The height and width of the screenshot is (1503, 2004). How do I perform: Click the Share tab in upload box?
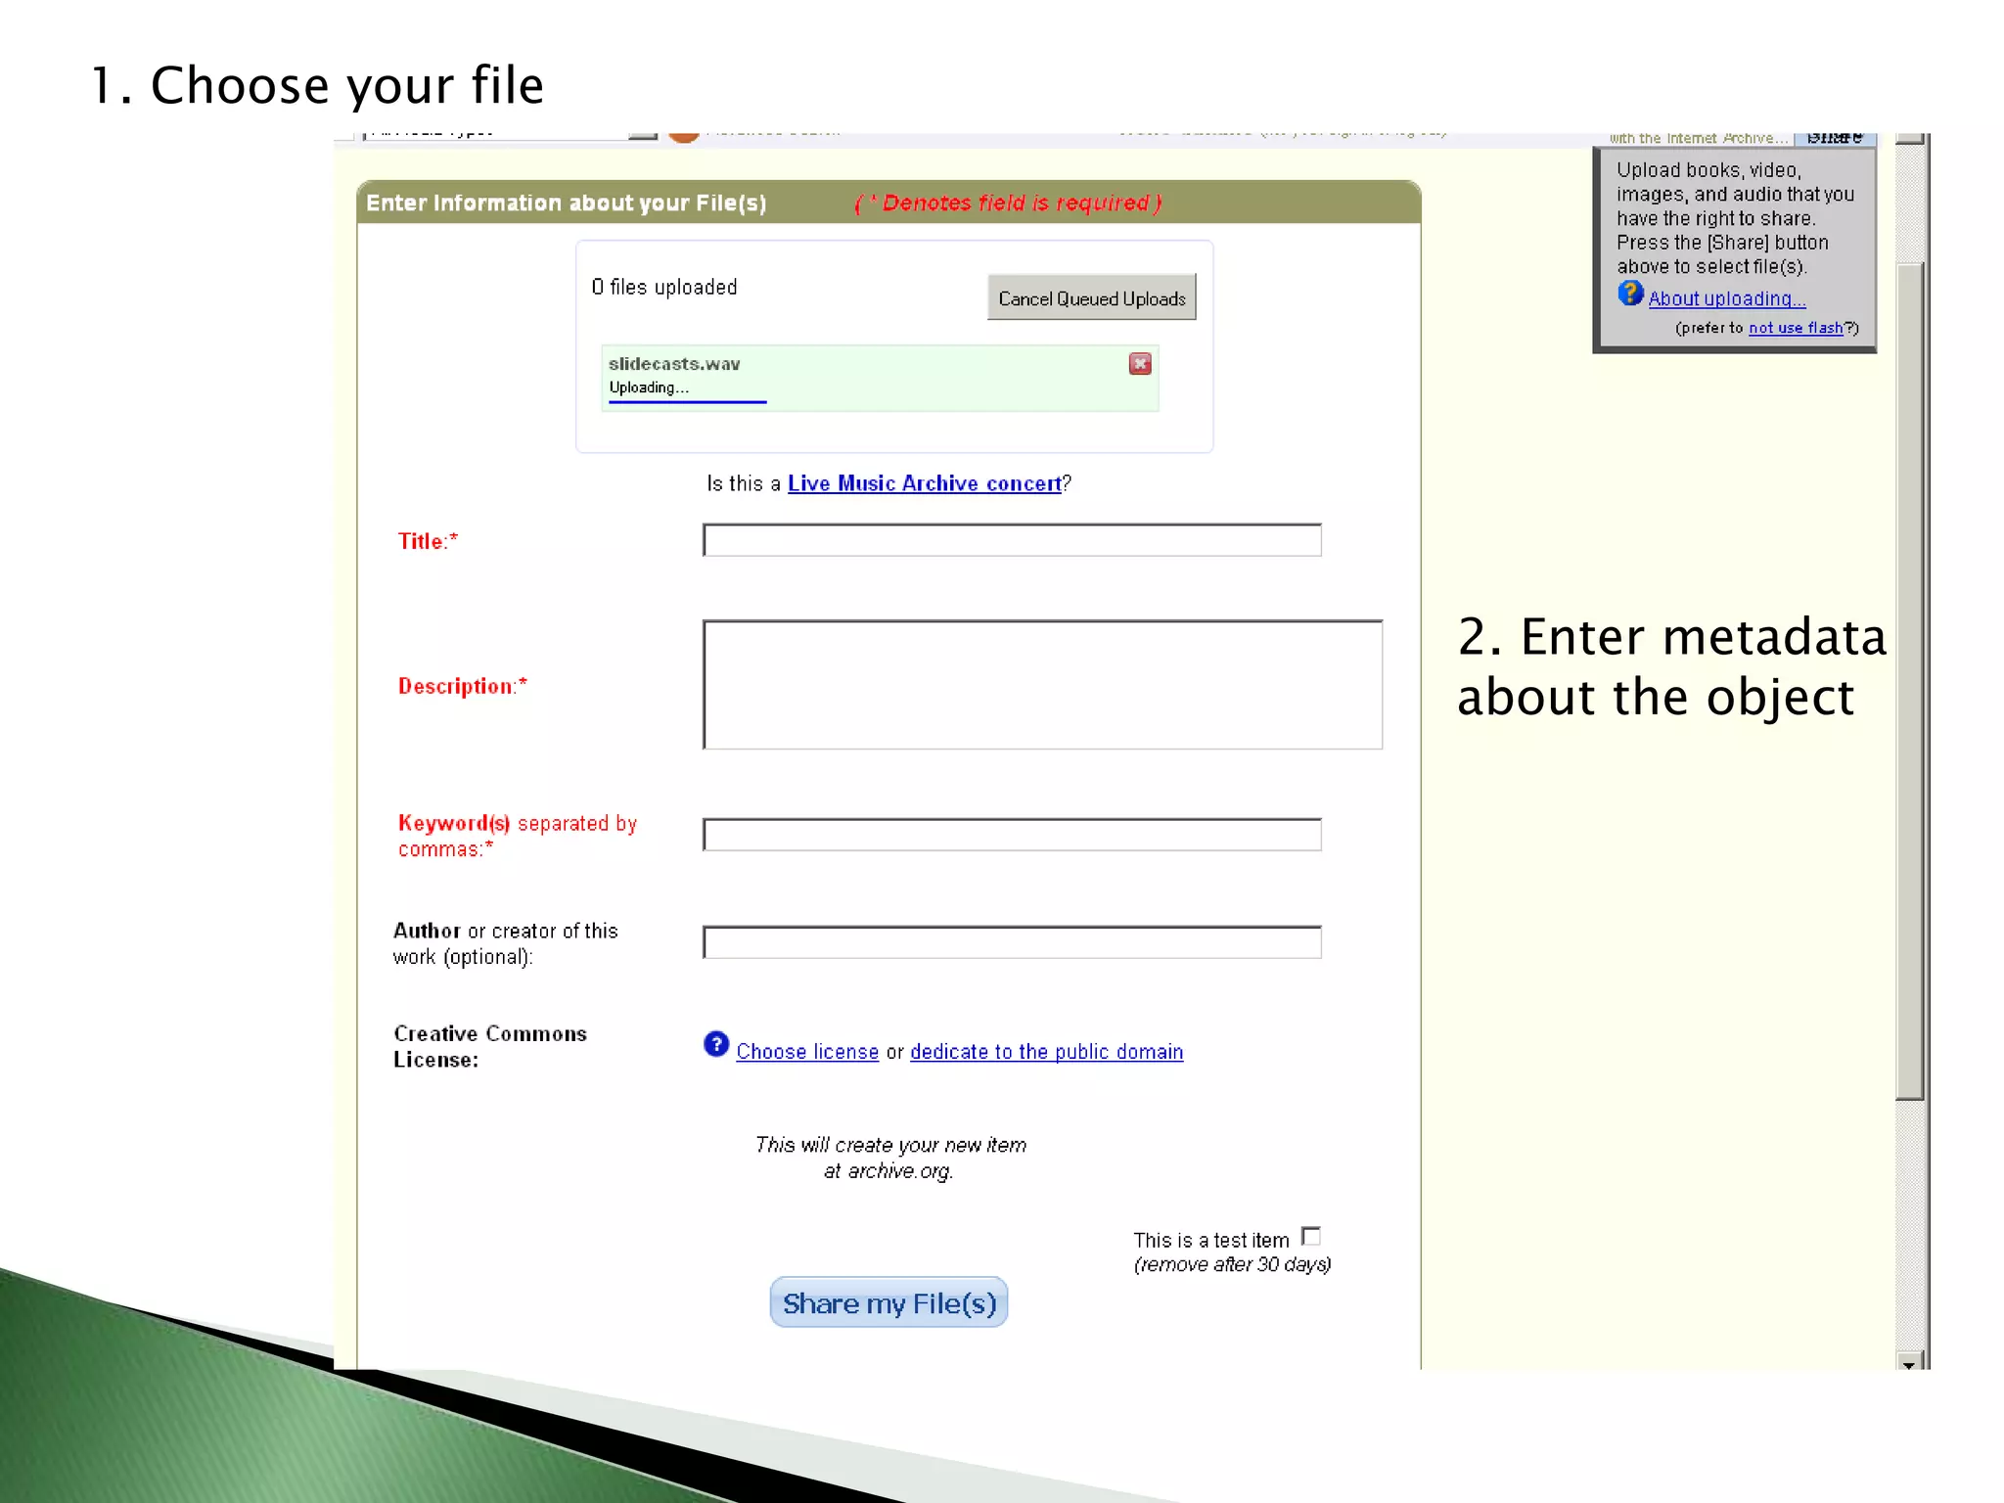(1835, 138)
